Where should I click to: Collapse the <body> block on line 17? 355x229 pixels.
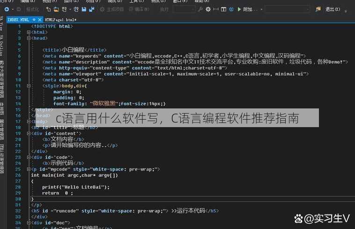pos(29,122)
